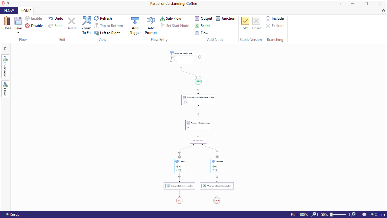Image resolution: width=387 pixels, height=218 pixels.
Task: Collapse the ribbon with the chevron
Action: (x=383, y=11)
